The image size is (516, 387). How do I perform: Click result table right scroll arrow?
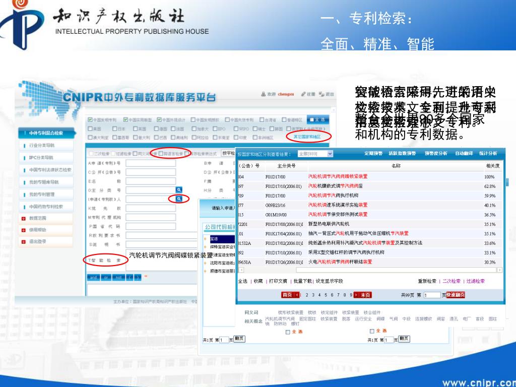pos(499,270)
